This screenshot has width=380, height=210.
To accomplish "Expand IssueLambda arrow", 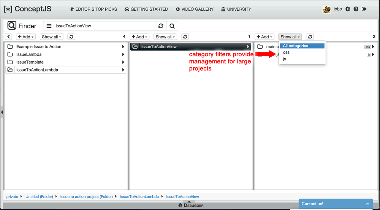I will [123, 54].
